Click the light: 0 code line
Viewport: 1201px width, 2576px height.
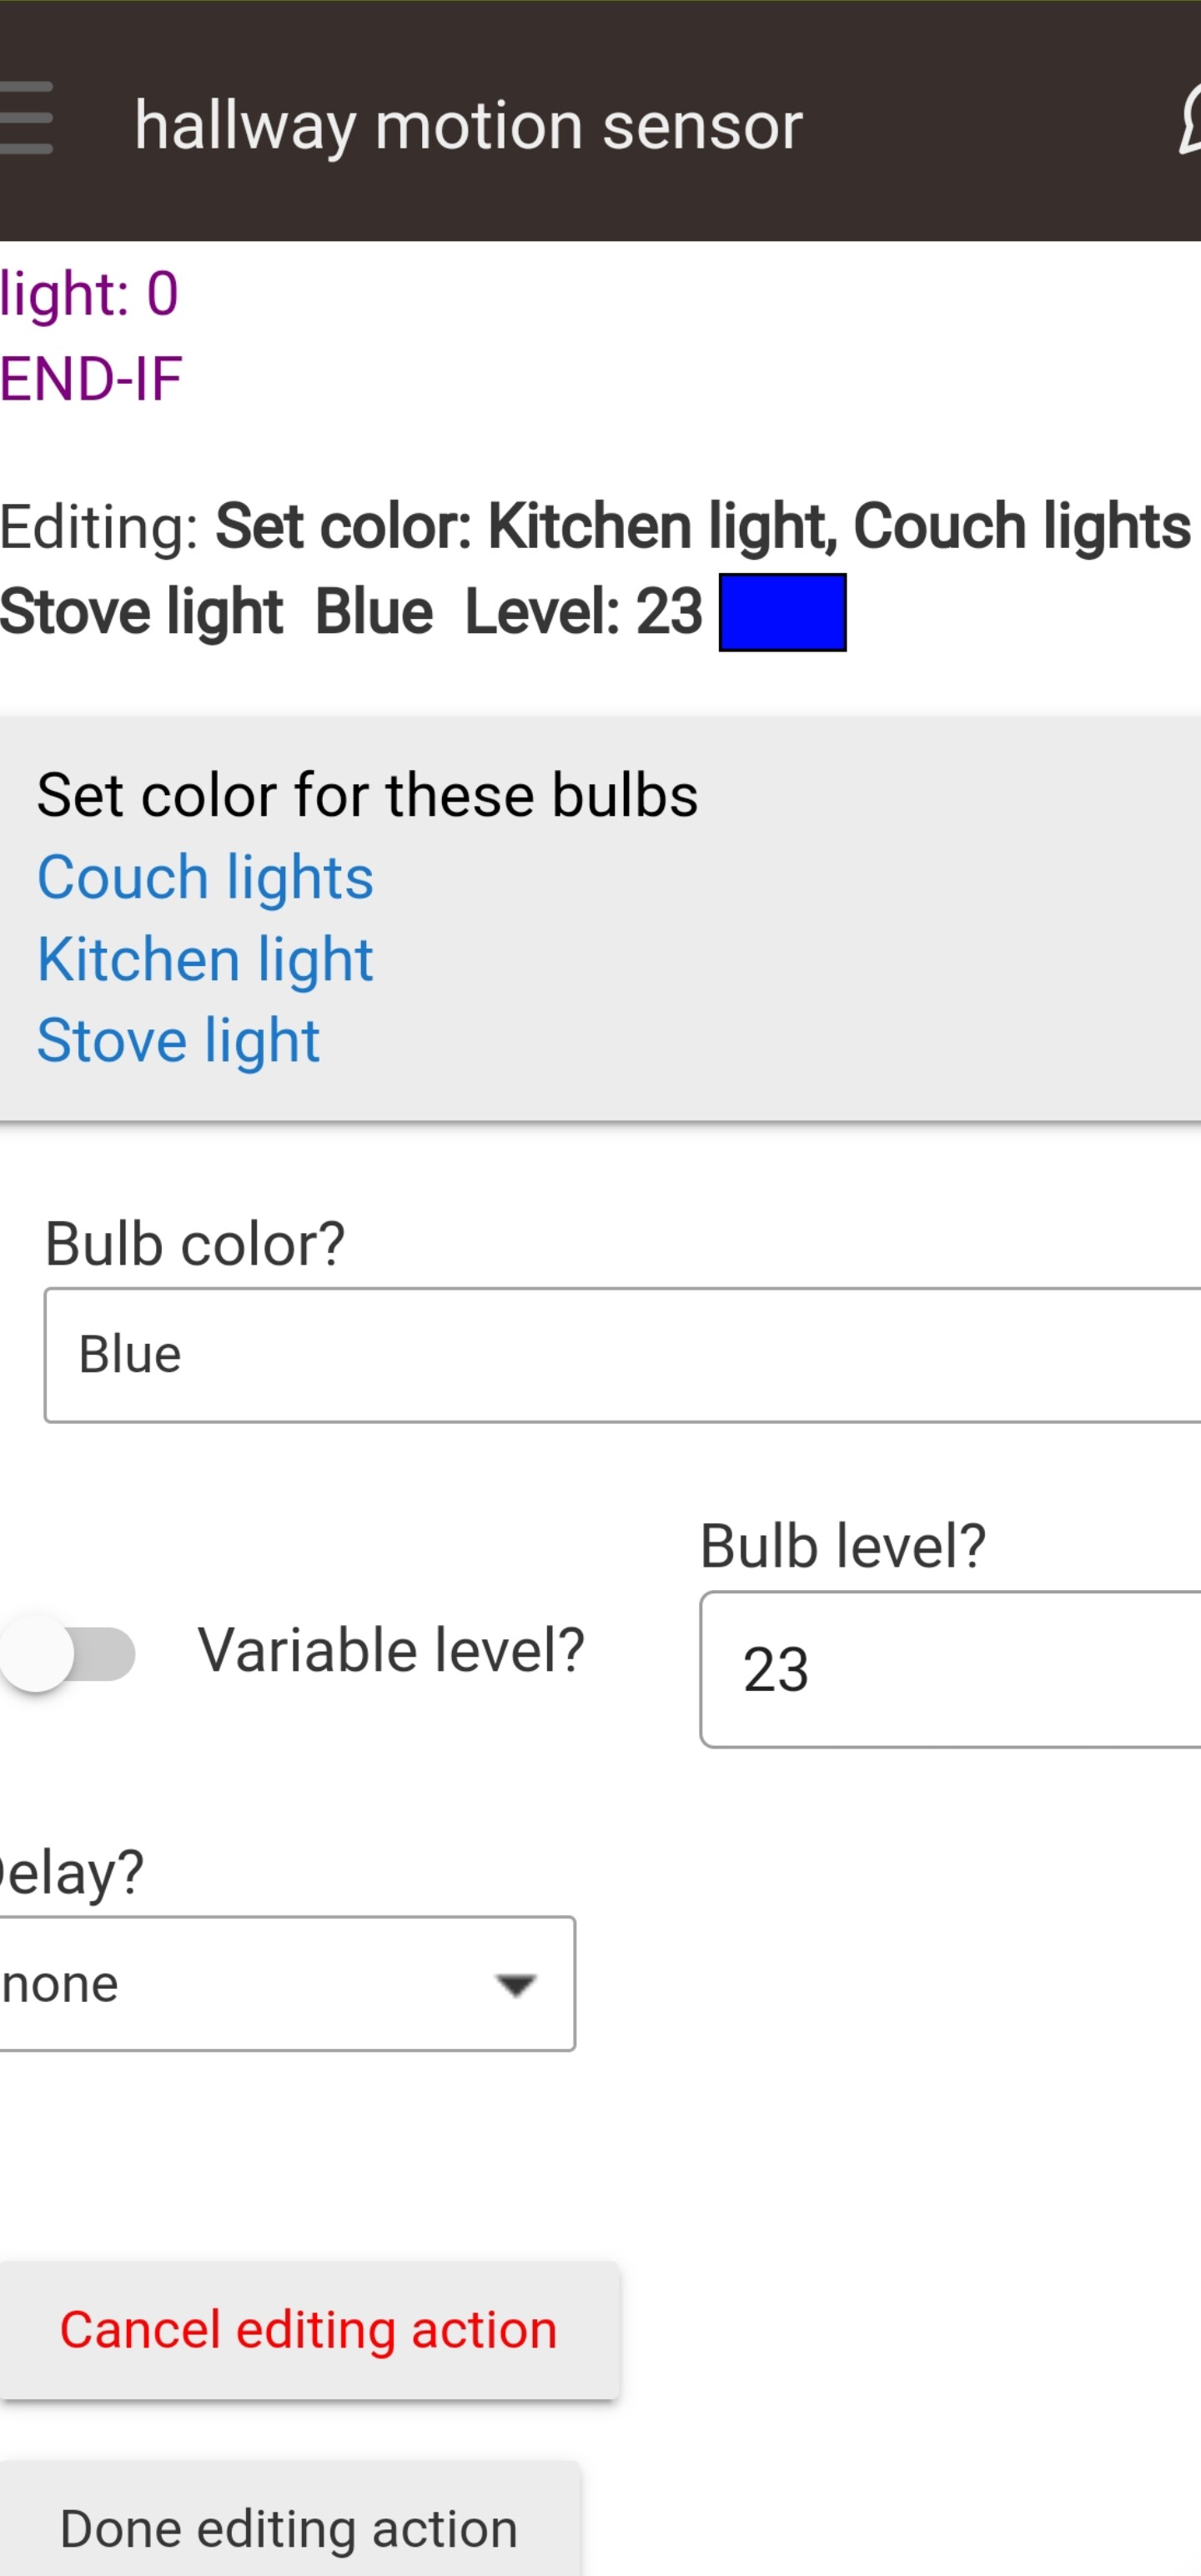[88, 291]
